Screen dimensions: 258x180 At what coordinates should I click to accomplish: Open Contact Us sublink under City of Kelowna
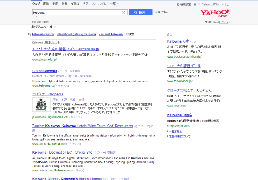pos(39,76)
